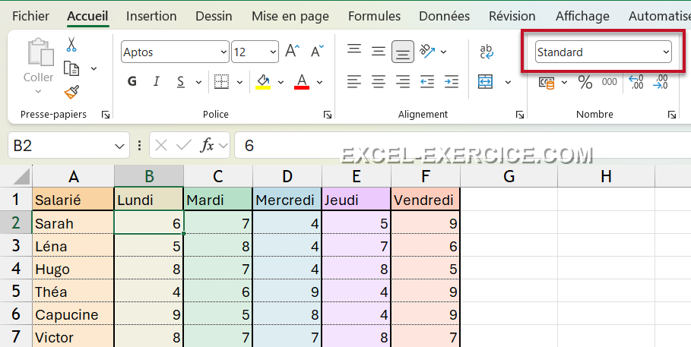Add a decimal place
This screenshot has width=691, height=347.
[x=636, y=82]
